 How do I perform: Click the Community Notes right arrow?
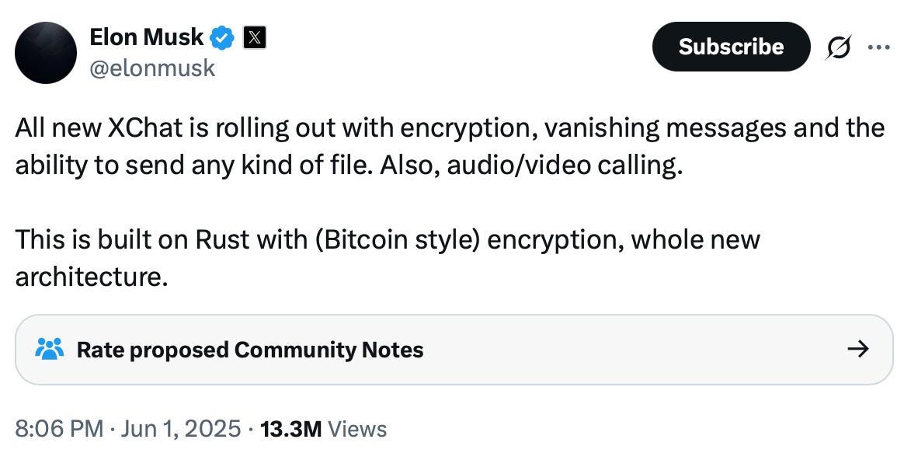click(x=857, y=350)
